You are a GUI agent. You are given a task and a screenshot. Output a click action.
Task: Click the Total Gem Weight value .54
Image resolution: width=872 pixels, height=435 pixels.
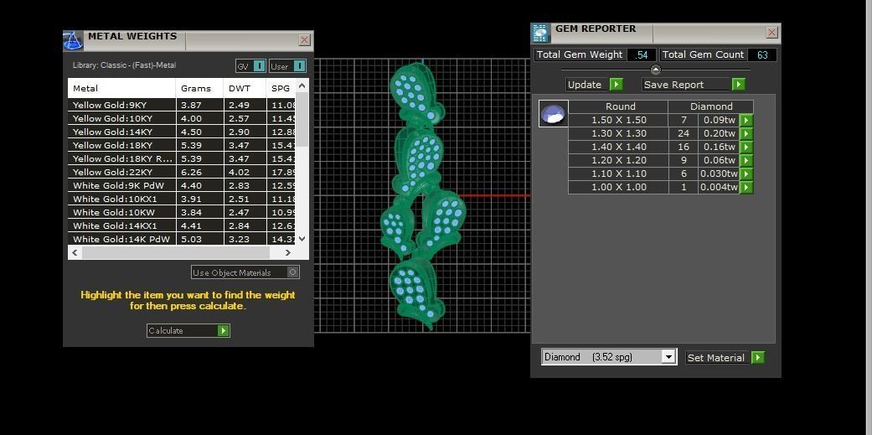(x=642, y=54)
